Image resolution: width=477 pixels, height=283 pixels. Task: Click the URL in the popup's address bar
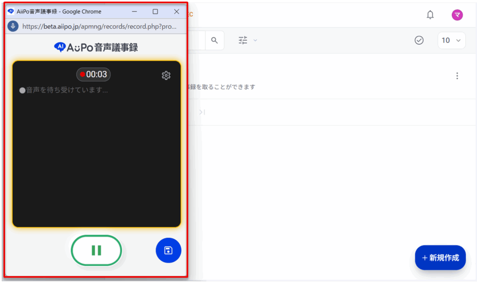click(99, 26)
